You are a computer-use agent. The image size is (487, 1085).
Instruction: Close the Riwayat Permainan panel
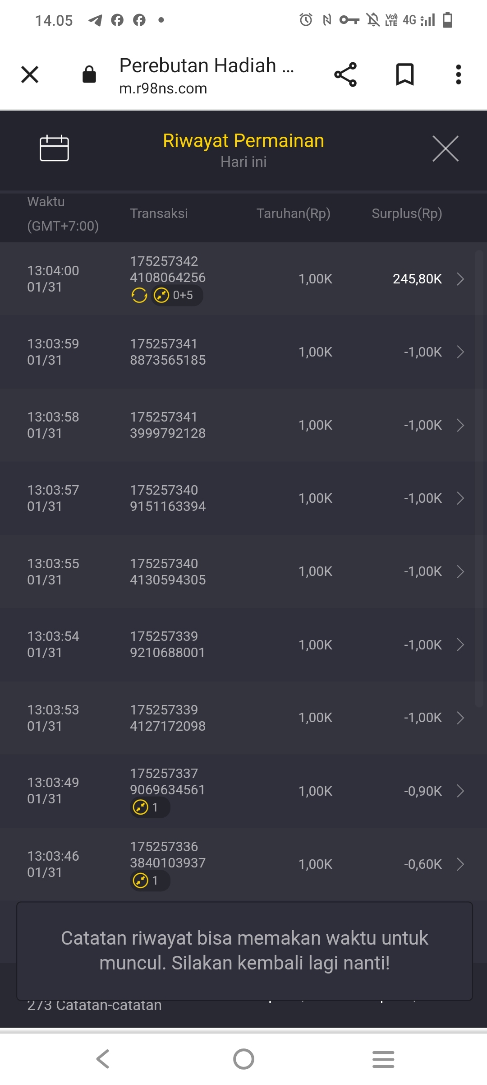click(445, 148)
